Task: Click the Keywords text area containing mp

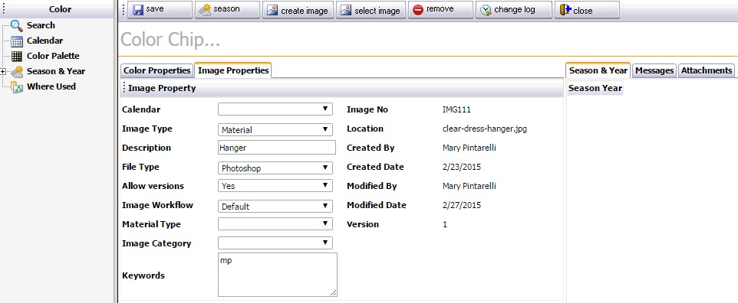Action: point(278,275)
